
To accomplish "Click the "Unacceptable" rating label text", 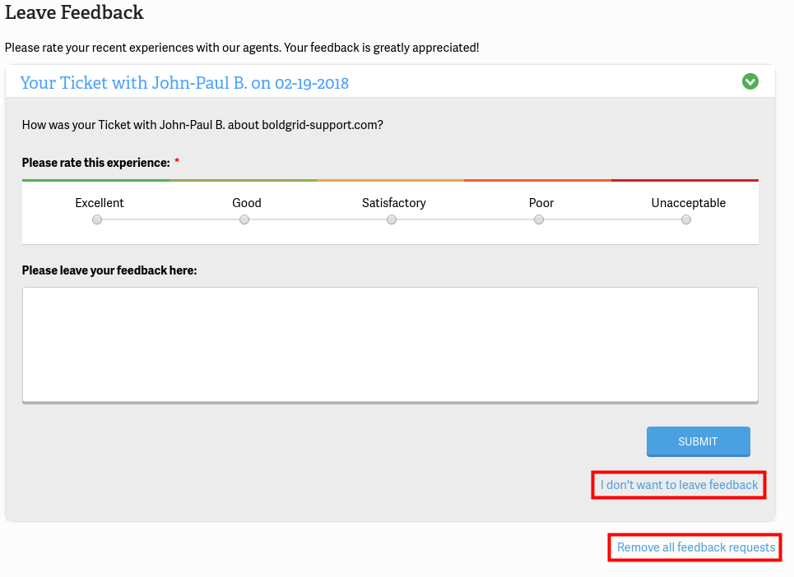I will 689,202.
